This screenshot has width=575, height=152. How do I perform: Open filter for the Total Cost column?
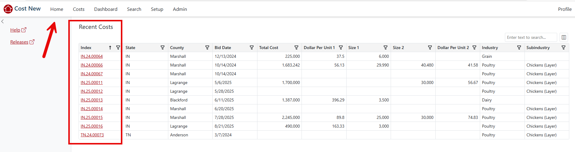[296, 48]
